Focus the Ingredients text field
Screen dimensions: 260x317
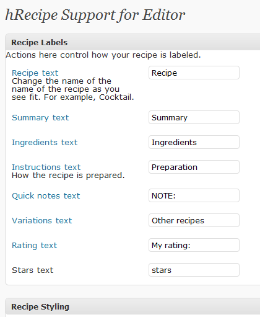point(194,142)
